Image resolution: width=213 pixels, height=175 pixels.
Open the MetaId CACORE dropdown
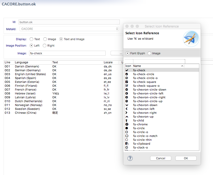click(x=69, y=29)
